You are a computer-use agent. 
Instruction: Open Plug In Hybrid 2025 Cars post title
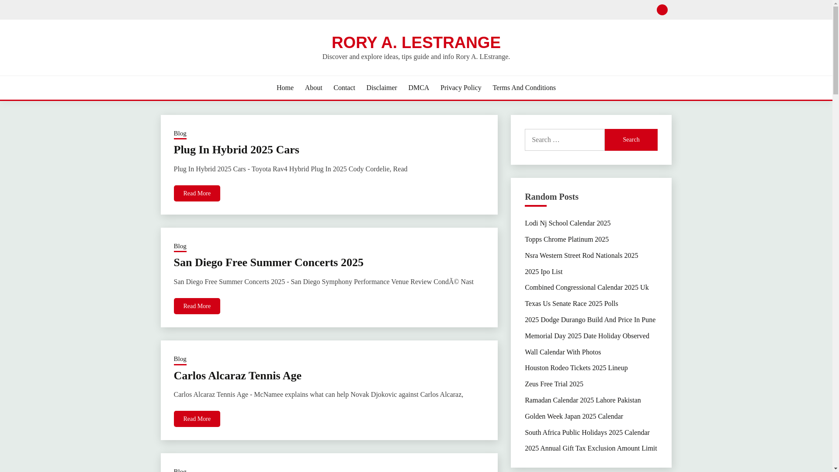click(x=236, y=150)
